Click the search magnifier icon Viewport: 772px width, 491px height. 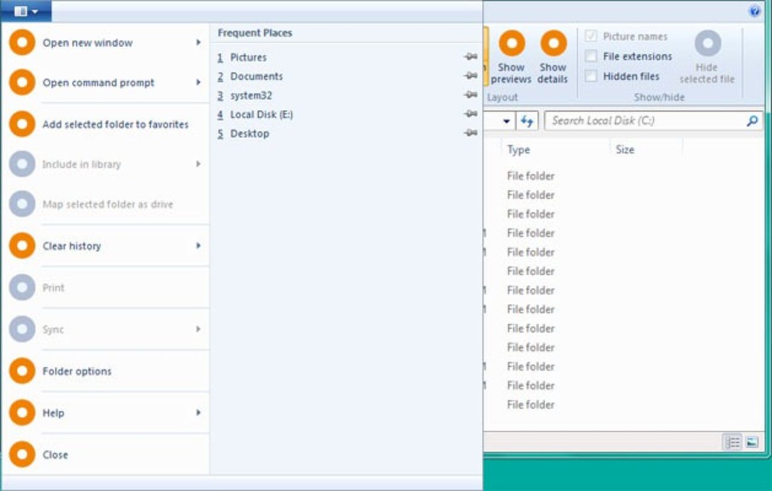751,121
